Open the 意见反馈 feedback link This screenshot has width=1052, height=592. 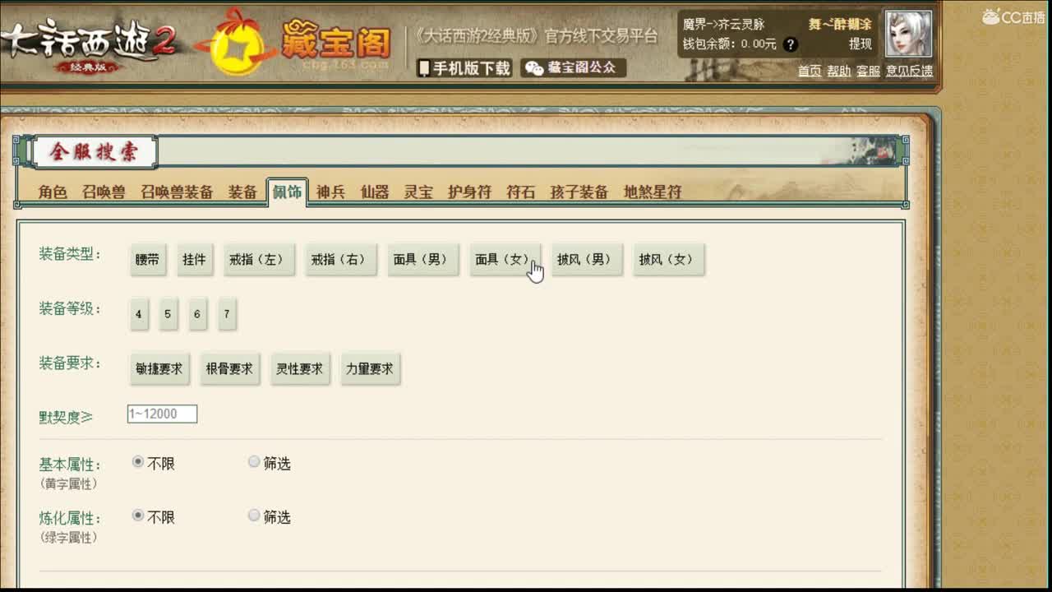pyautogui.click(x=909, y=71)
